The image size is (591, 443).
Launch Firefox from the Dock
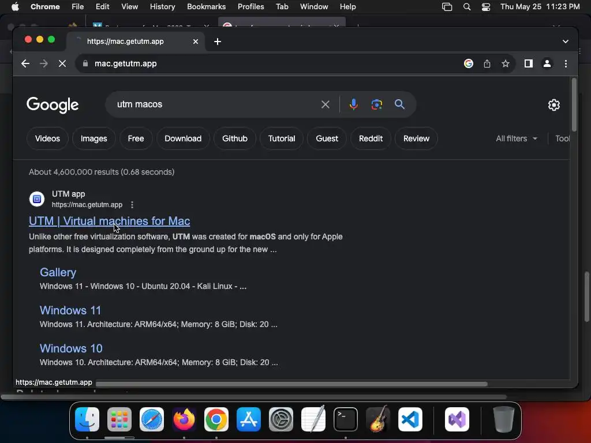(x=184, y=419)
